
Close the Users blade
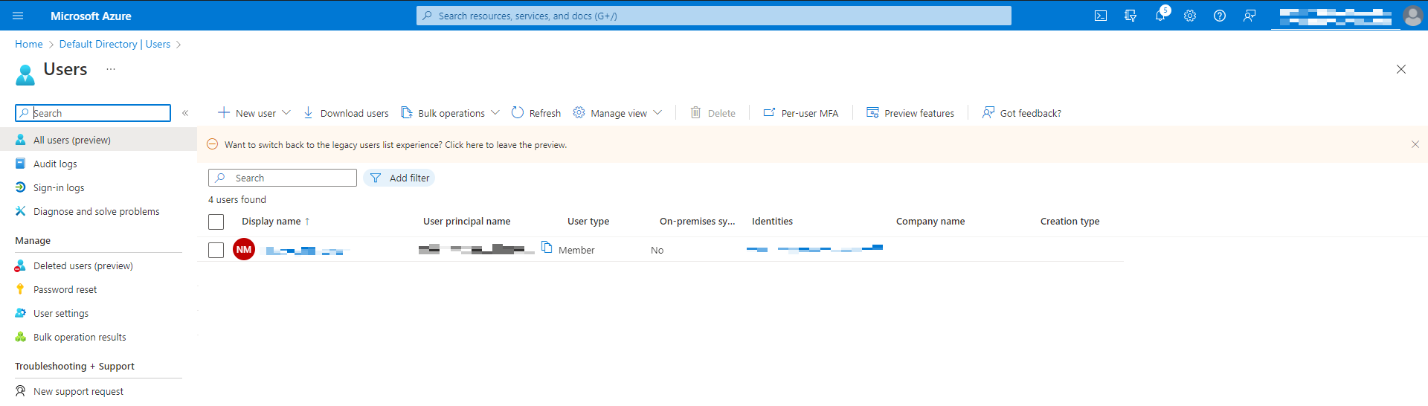coord(1401,69)
